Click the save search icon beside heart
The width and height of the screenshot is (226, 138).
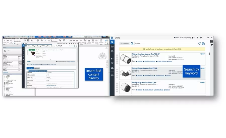tap(203, 43)
